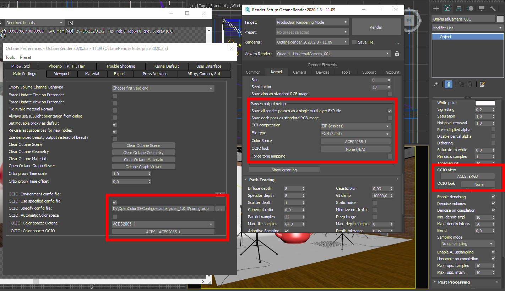The width and height of the screenshot is (505, 291).
Task: Select Object entry in modifier stack
Action: pyautogui.click(x=468, y=37)
